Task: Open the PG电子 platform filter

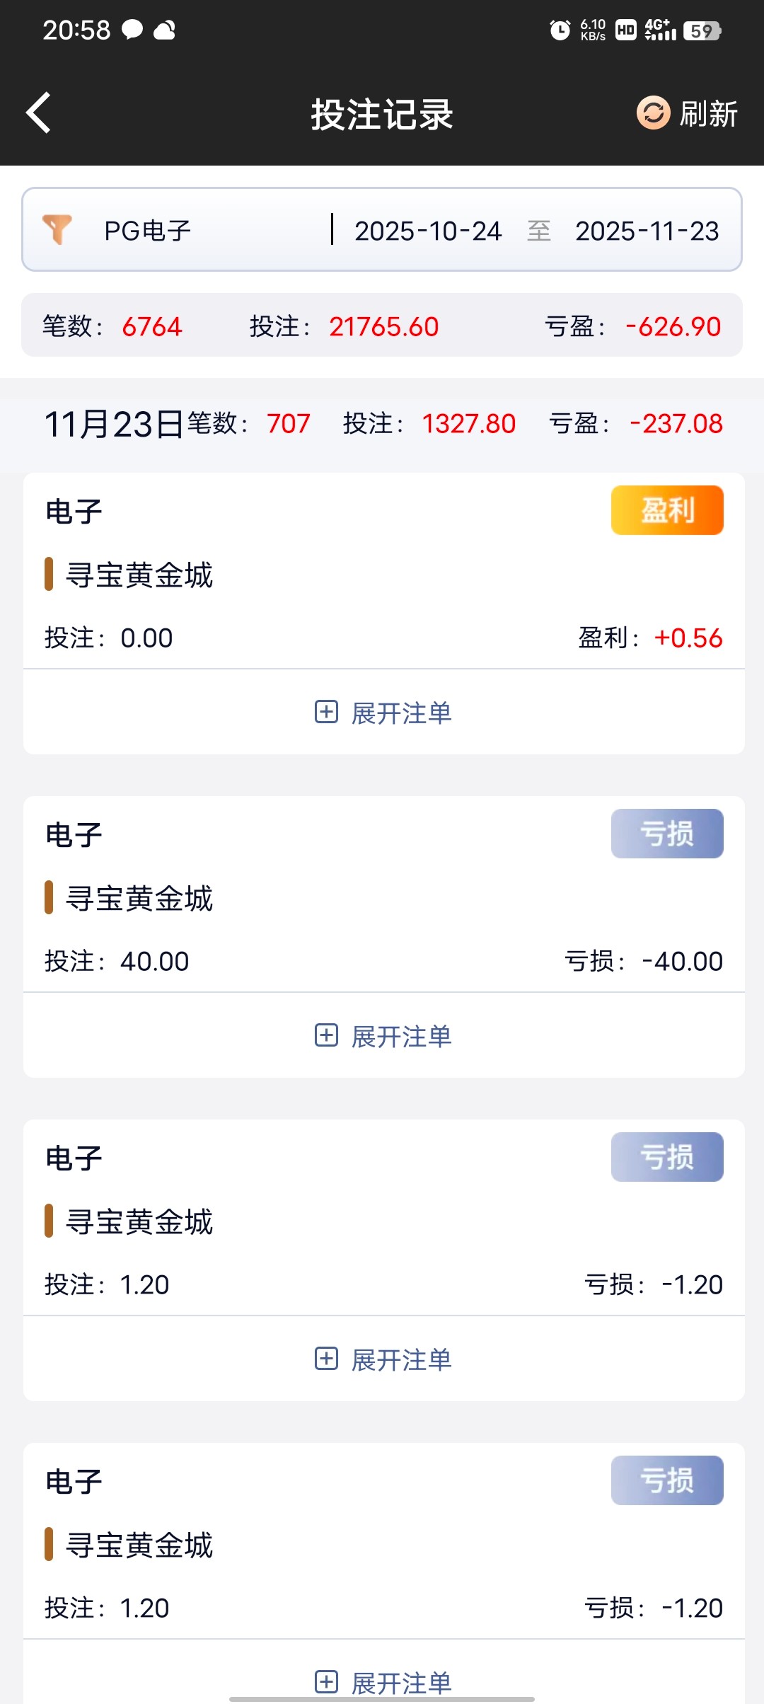Action: [148, 231]
